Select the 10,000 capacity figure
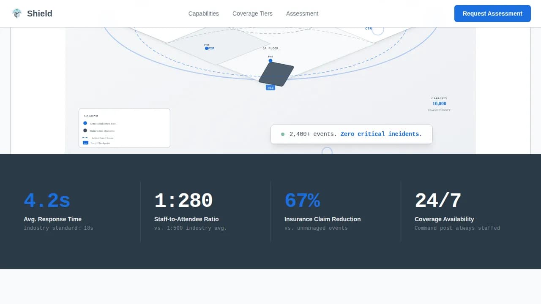The image size is (541, 304). click(439, 103)
